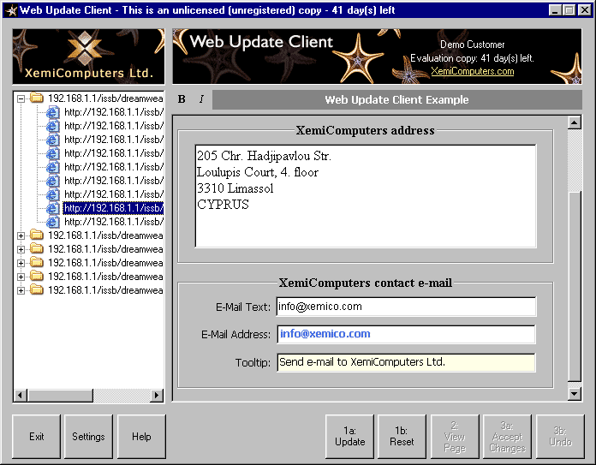Minimize the Web Update Client window
The image size is (596, 465).
(x=555, y=10)
